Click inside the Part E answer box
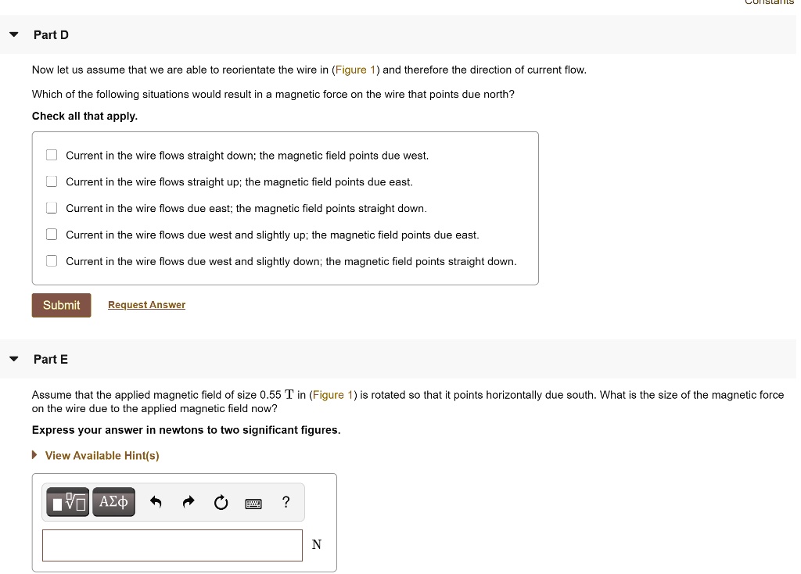 pos(172,545)
